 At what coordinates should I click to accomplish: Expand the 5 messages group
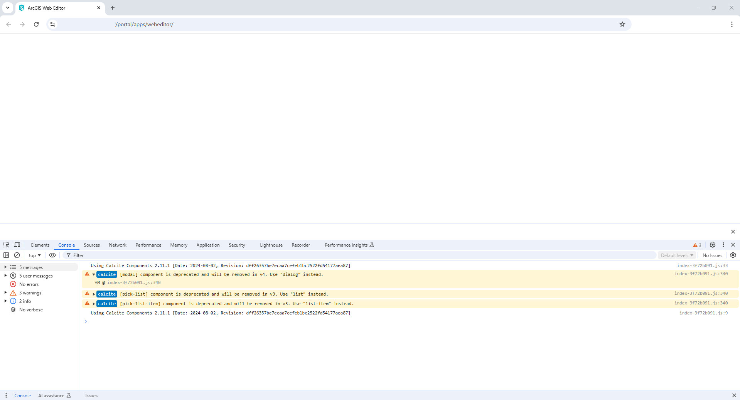click(5, 267)
